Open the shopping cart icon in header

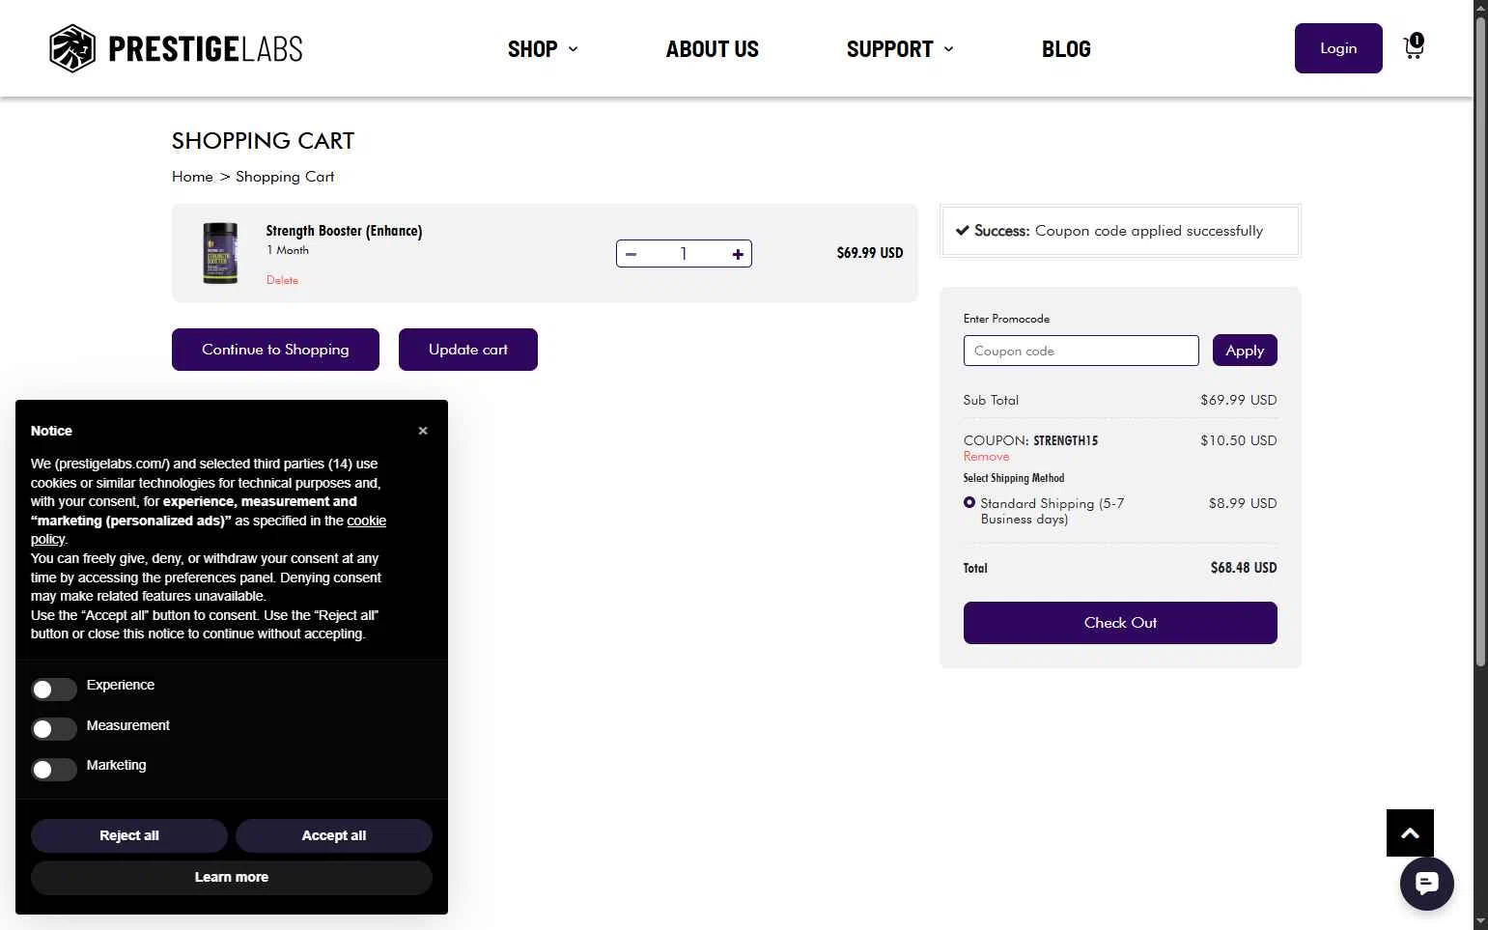click(x=1414, y=46)
